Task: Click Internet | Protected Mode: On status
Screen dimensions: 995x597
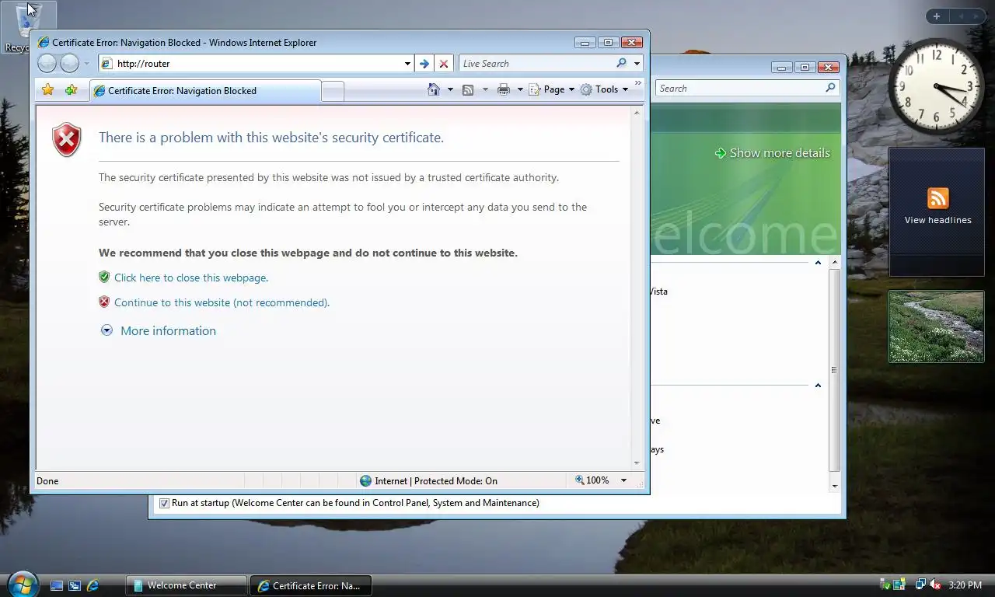Action: [x=428, y=480]
